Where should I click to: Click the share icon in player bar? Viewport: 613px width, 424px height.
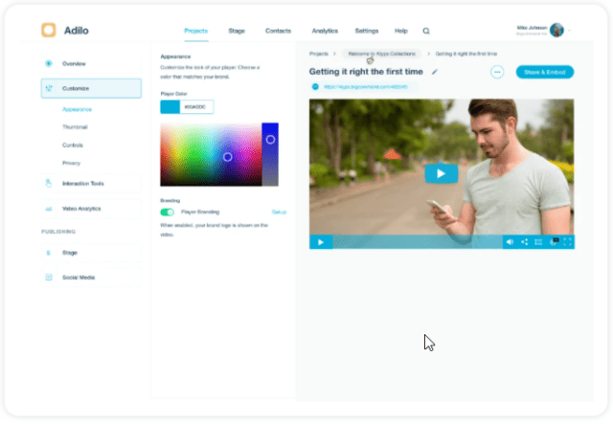point(524,242)
